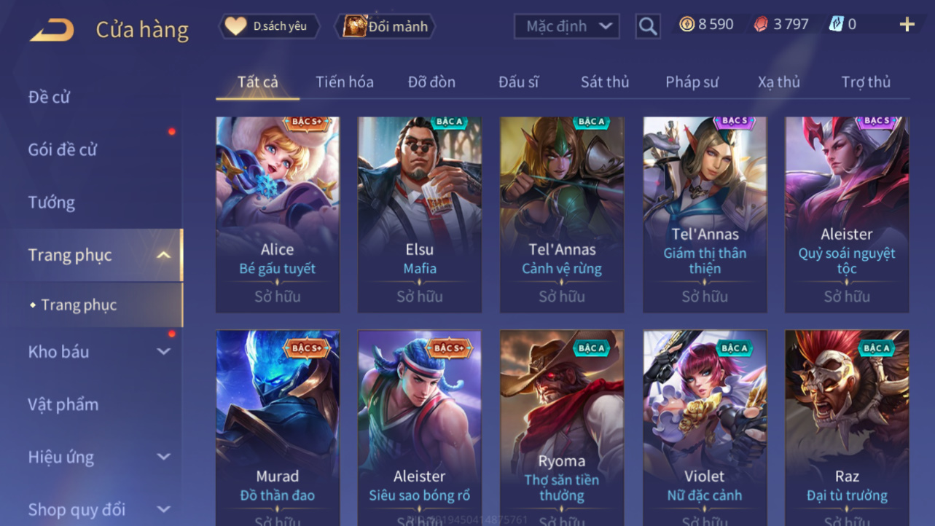Tap the red ruby currency icon
Image resolution: width=935 pixels, height=526 pixels.
click(x=761, y=25)
